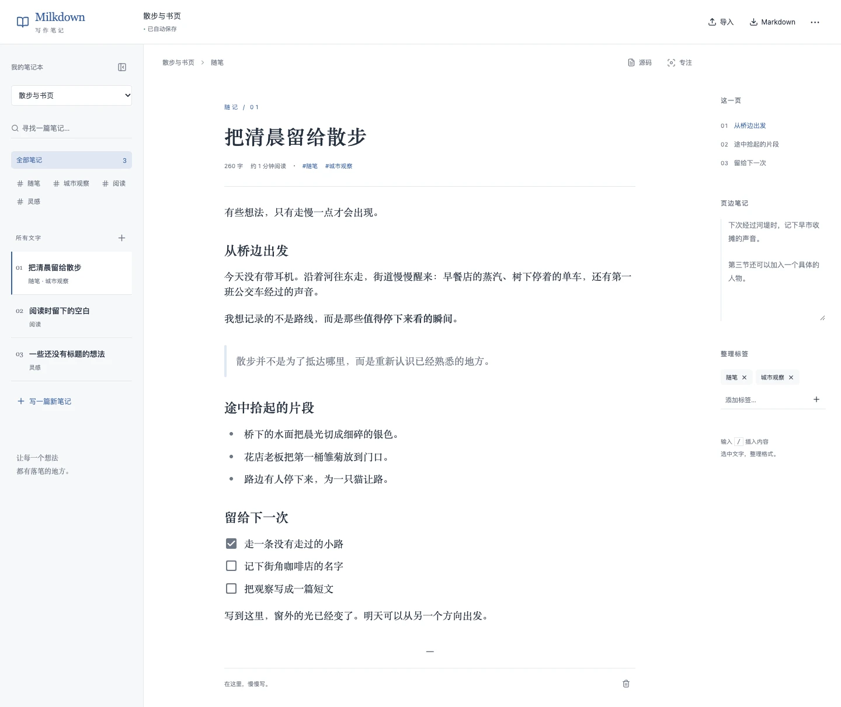
Task: Focus the 寻找一篇笔记 search field
Action: pos(71,128)
